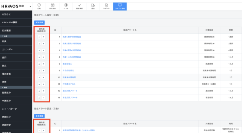
Task: Open 申請区分 in the sidebar
Action: (x=16, y=101)
